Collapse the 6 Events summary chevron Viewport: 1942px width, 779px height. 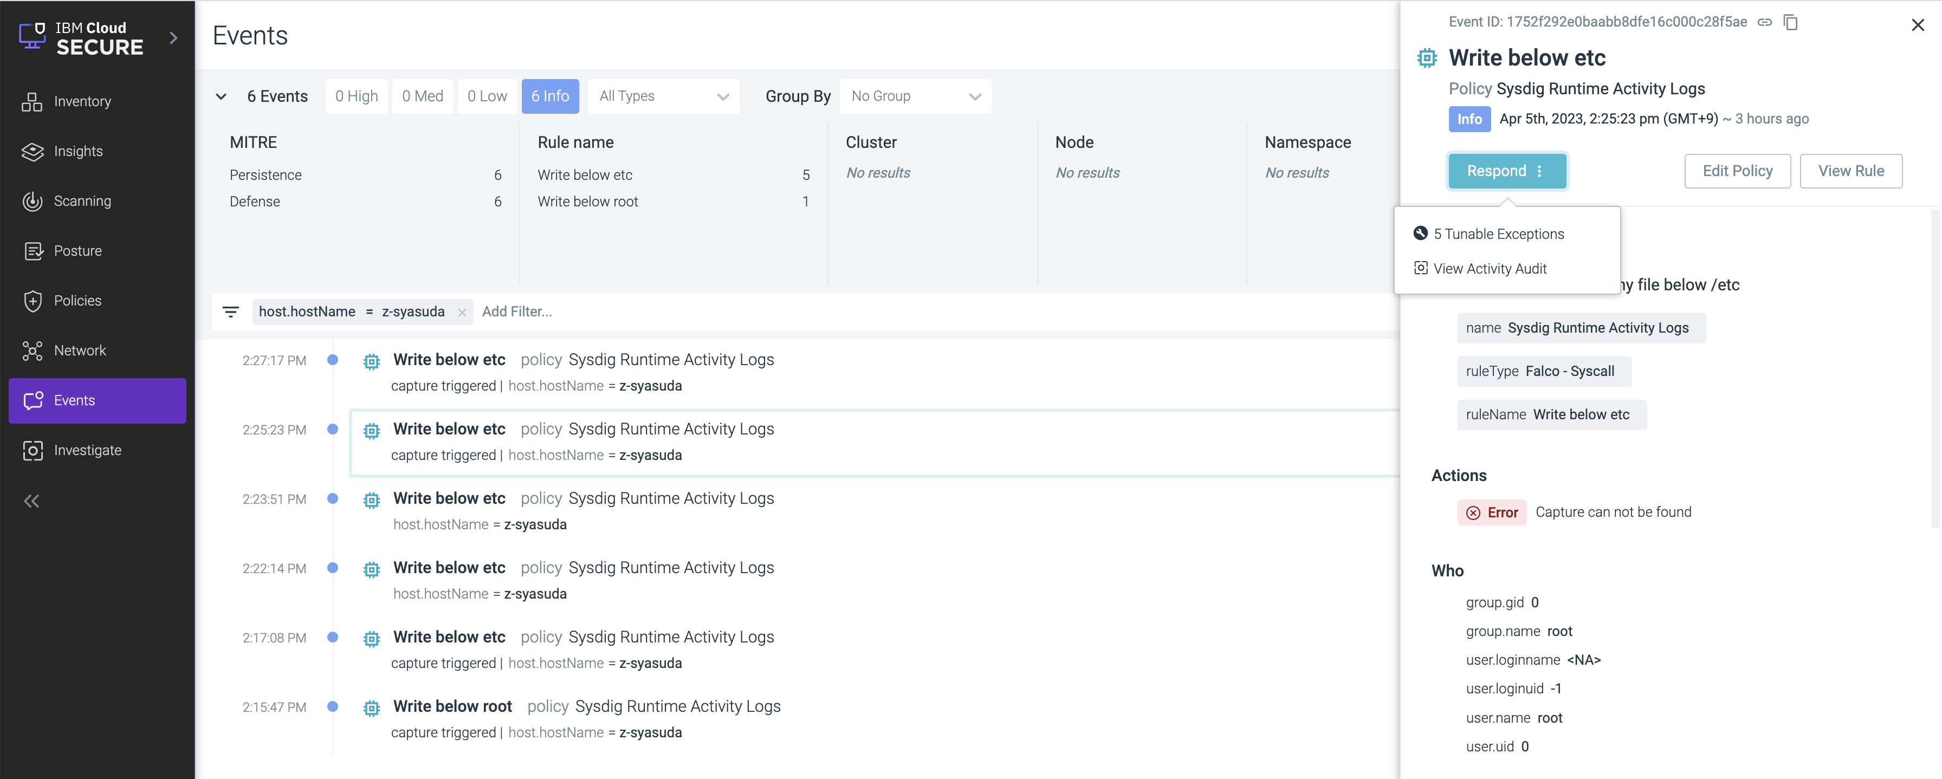tap(221, 96)
